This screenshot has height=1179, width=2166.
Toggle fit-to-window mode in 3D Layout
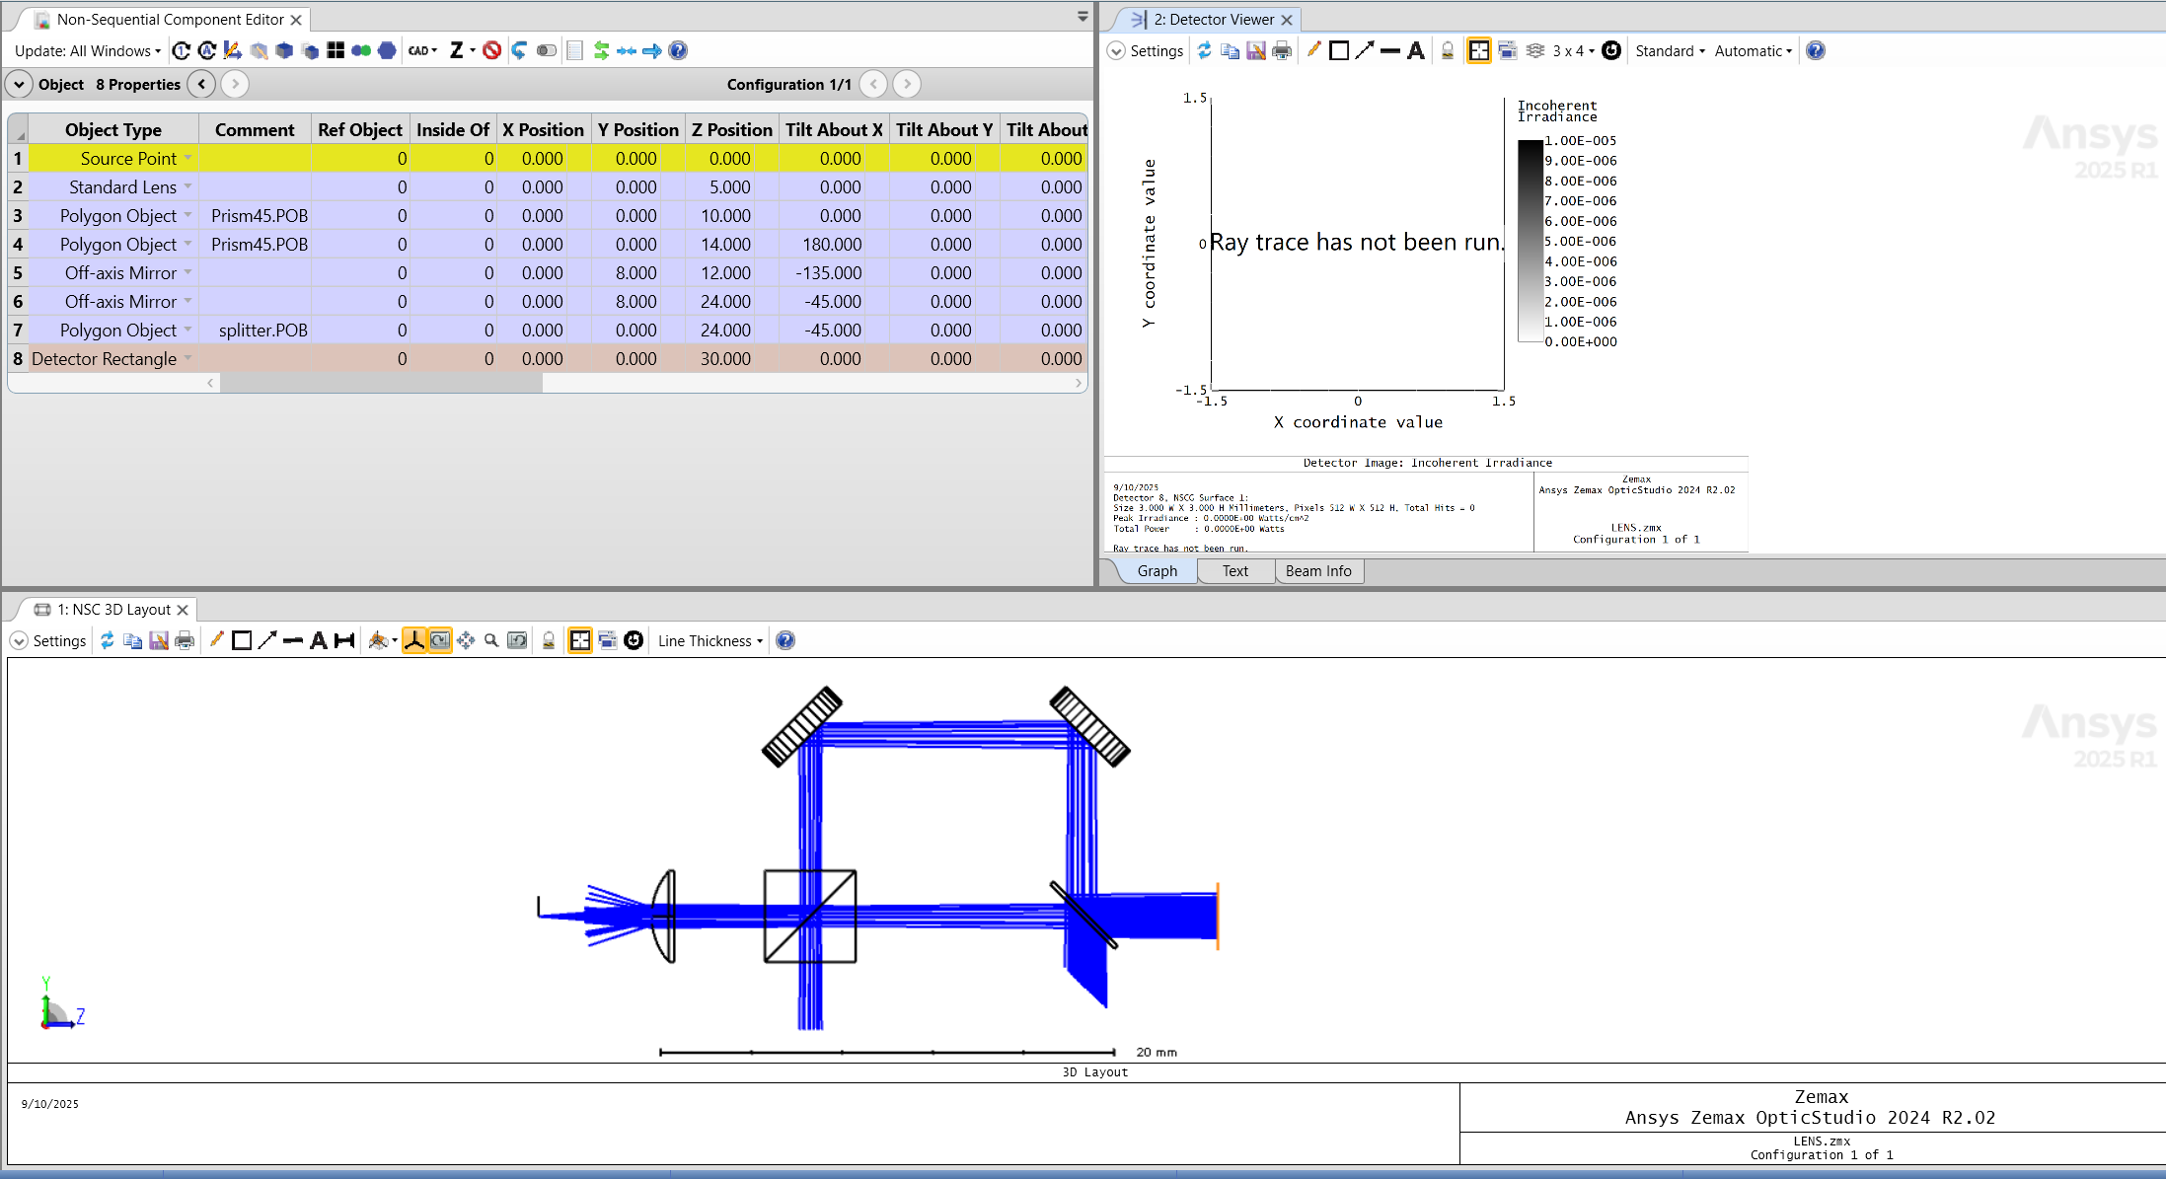click(580, 640)
